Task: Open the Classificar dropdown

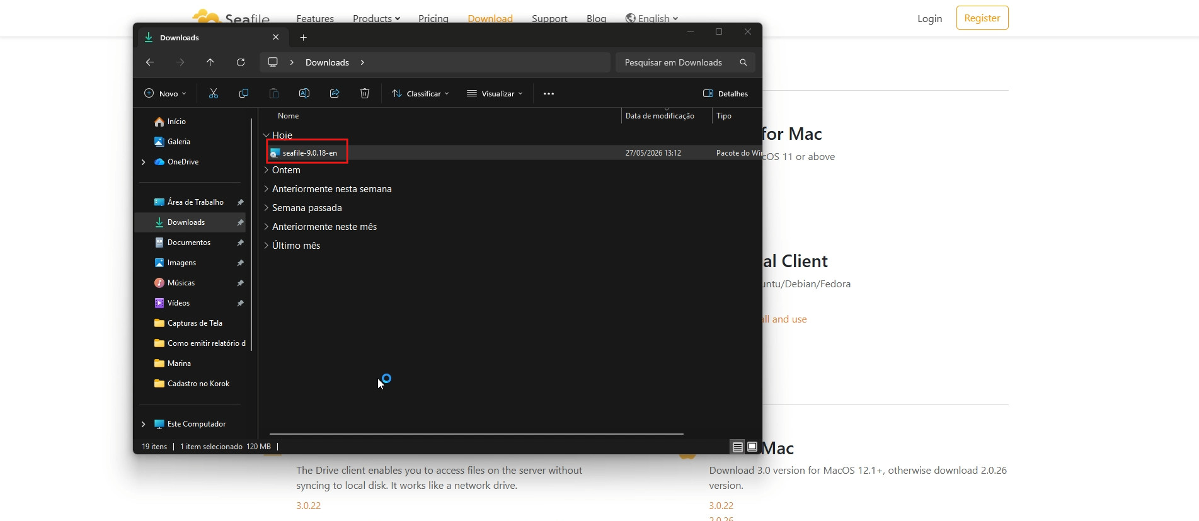Action: pyautogui.click(x=420, y=93)
